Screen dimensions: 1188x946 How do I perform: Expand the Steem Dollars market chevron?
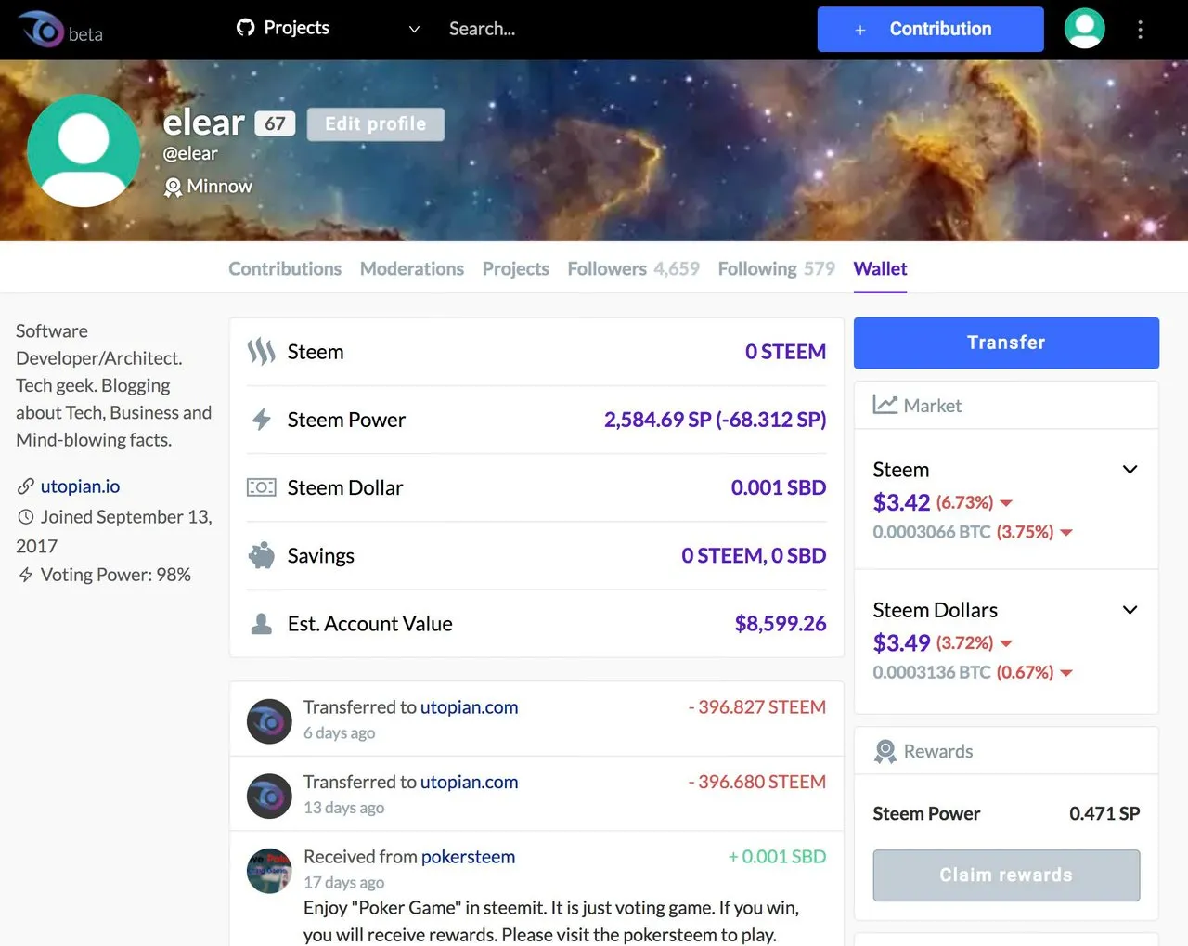point(1130,610)
